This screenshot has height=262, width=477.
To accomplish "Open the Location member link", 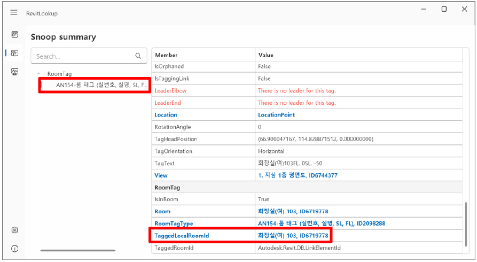I will pyautogui.click(x=166, y=115).
